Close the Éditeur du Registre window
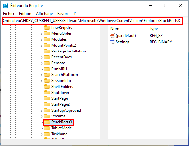 pyautogui.click(x=181, y=5)
